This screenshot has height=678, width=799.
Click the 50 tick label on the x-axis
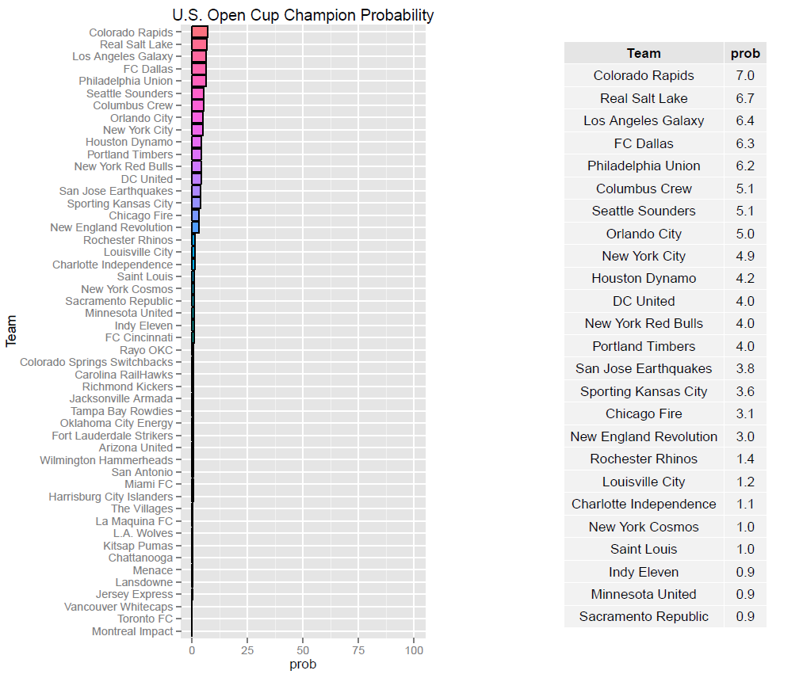303,649
